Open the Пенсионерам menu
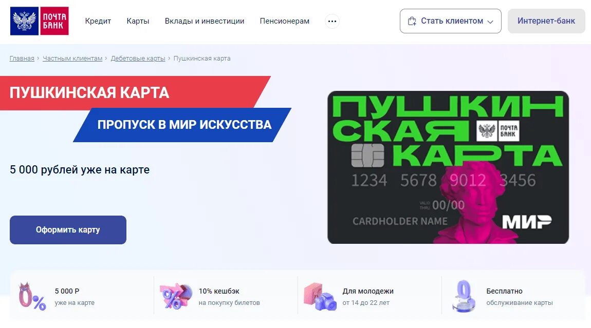 pos(285,21)
